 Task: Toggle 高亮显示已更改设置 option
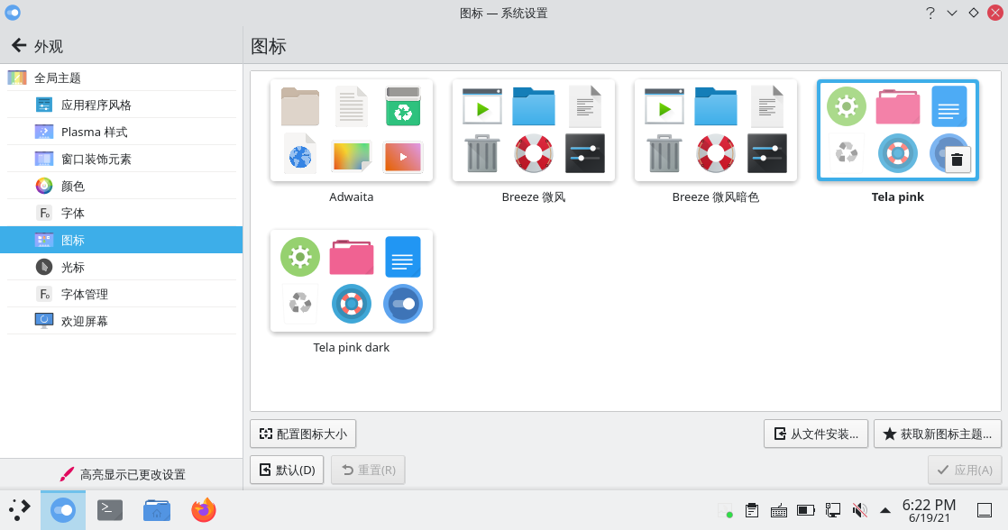pos(122,474)
